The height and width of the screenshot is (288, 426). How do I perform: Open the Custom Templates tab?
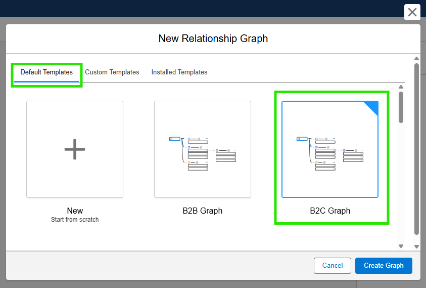(x=112, y=72)
